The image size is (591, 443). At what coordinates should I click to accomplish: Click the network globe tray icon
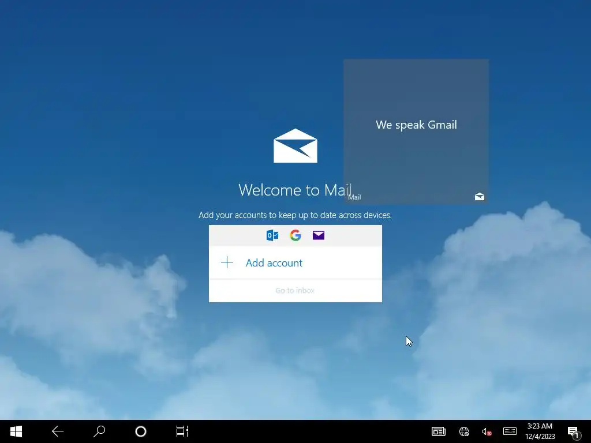click(464, 431)
